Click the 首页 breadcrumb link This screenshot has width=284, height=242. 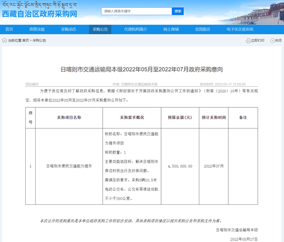point(26,40)
